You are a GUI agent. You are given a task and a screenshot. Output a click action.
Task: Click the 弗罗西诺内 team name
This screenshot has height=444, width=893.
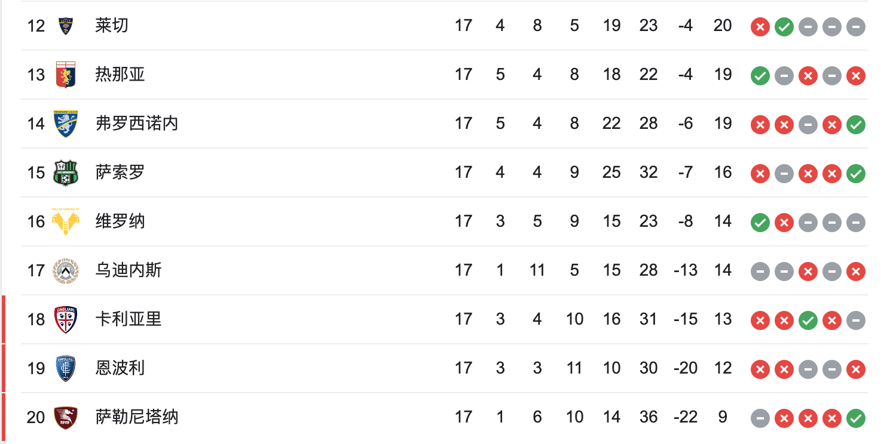[137, 124]
